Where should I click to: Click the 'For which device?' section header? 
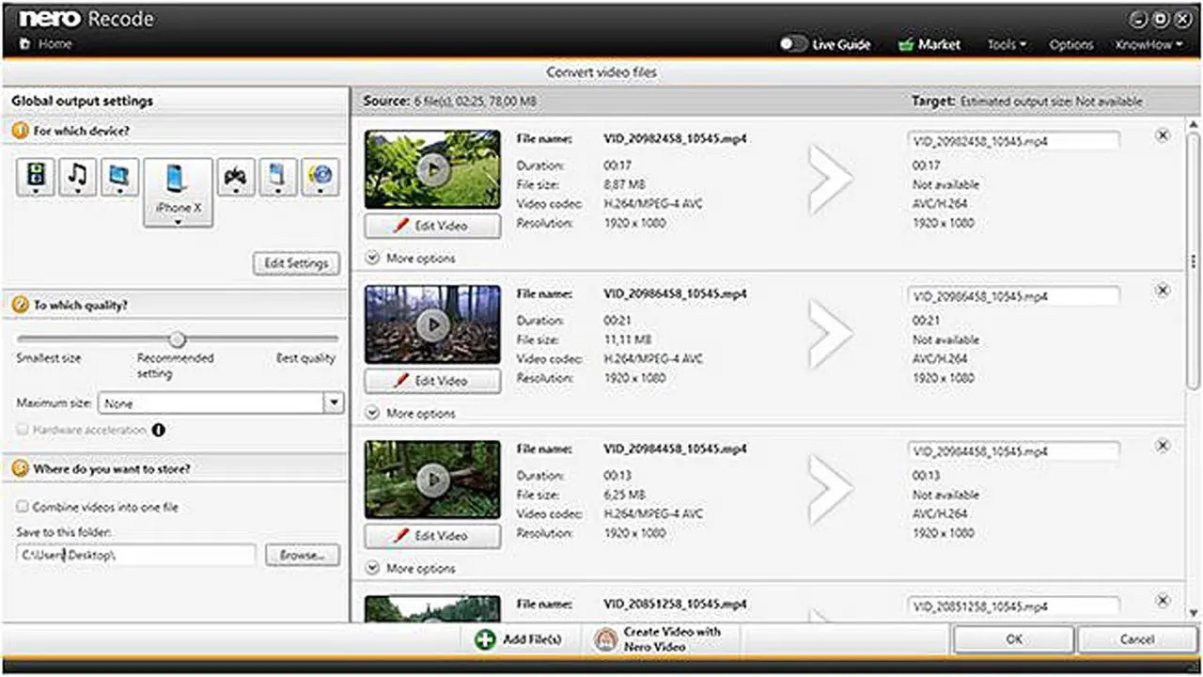pyautogui.click(x=175, y=132)
